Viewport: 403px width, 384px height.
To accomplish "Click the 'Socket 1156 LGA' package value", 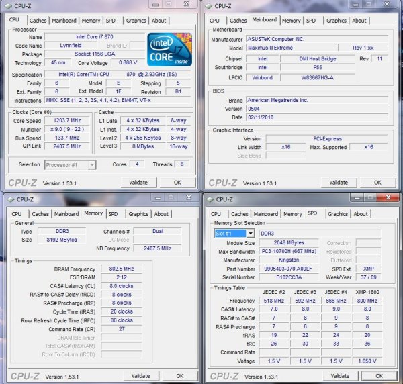I will click(95, 54).
